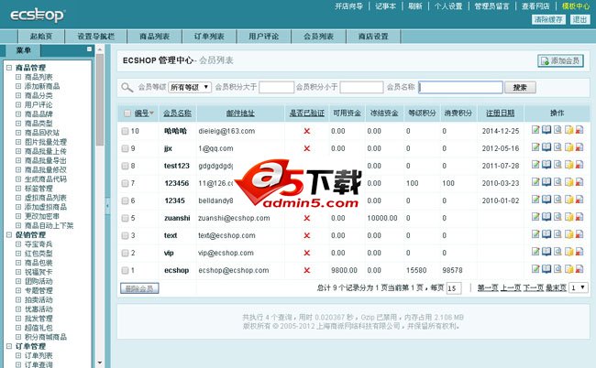
Task: Open the 开店向导 link in the header
Action: pyautogui.click(x=348, y=6)
